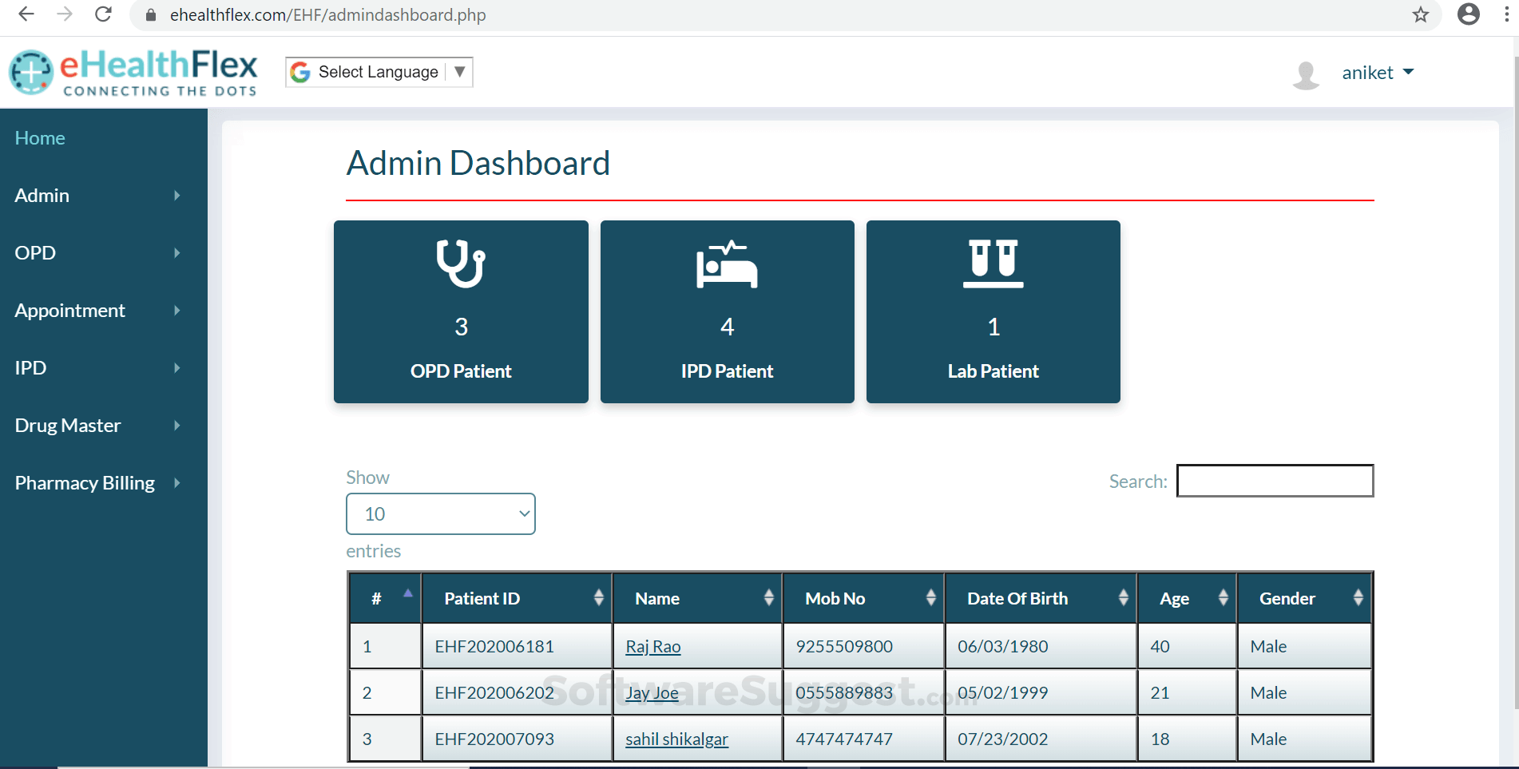
Task: Open patient link sahil shikalgar
Action: tap(676, 739)
